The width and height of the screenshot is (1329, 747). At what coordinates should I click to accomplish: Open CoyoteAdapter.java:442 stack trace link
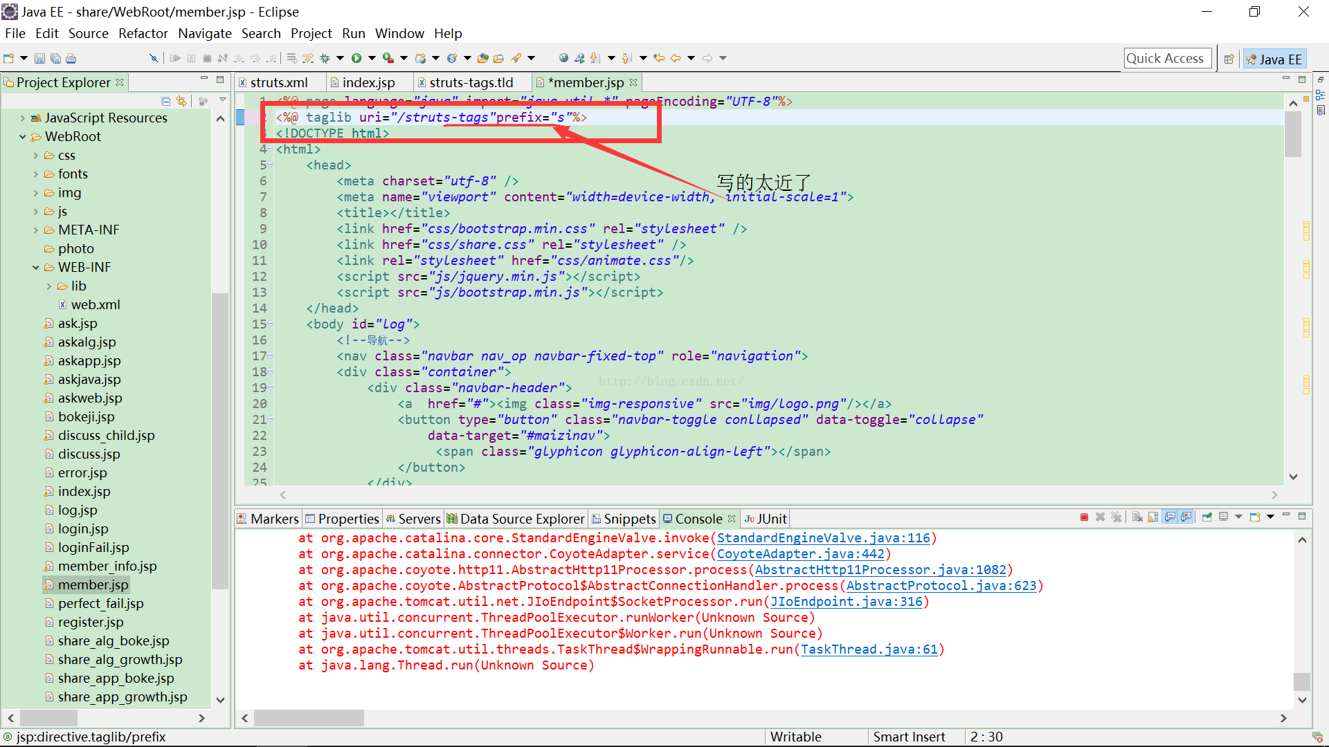pos(800,554)
